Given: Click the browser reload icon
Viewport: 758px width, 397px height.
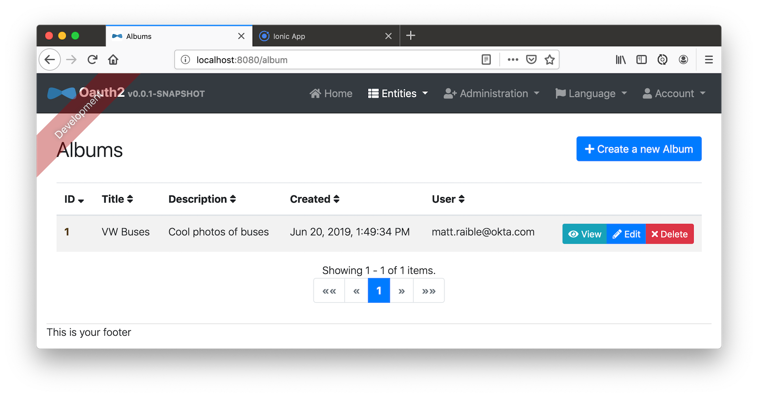Looking at the screenshot, I should [92, 60].
